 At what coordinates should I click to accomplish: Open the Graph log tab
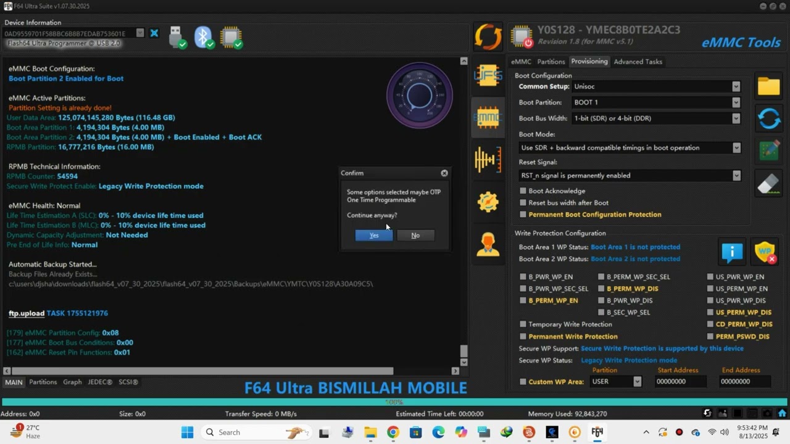coord(72,382)
